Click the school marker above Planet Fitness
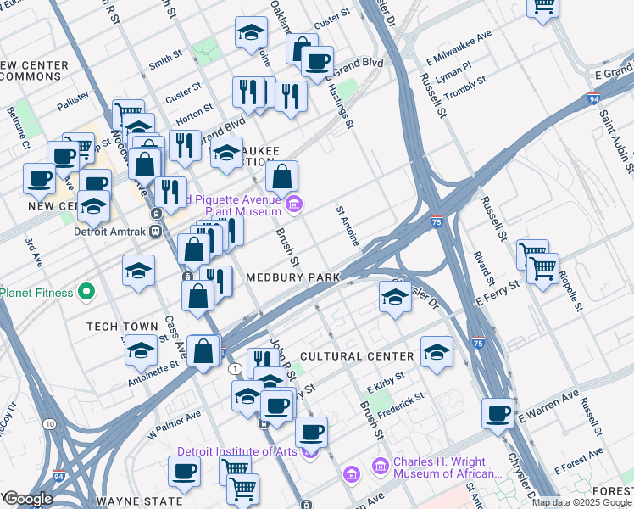Viewport: 634px width, 509px height. point(139,271)
